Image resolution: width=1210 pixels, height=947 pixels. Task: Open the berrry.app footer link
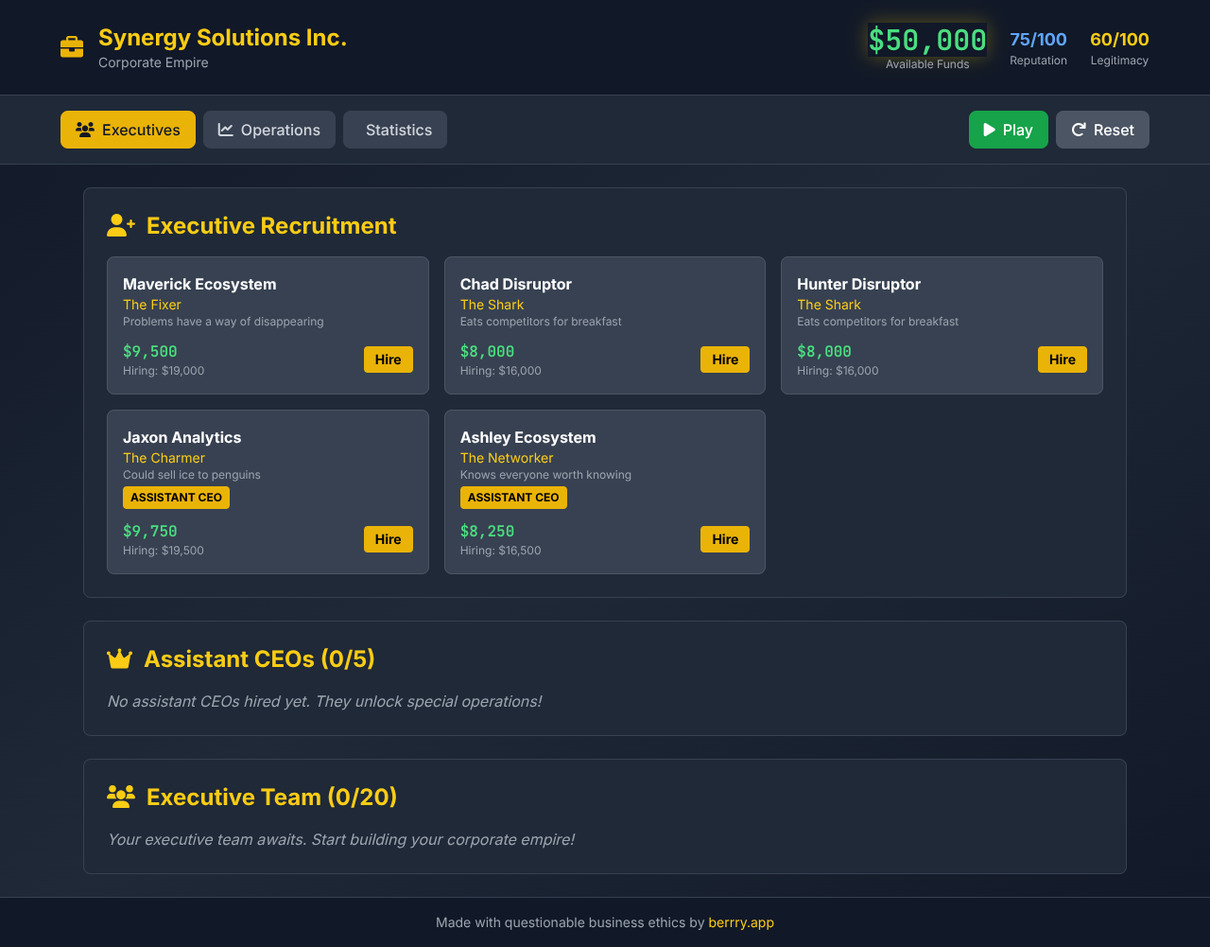(741, 922)
